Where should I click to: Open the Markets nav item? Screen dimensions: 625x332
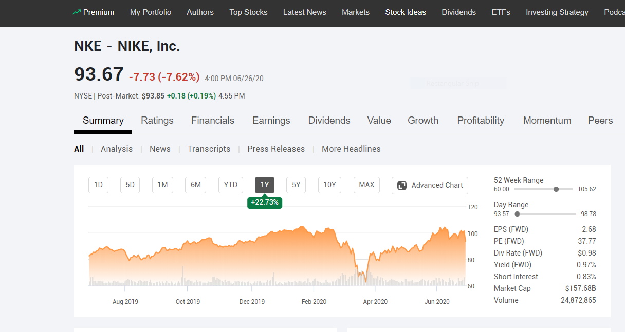pyautogui.click(x=356, y=12)
